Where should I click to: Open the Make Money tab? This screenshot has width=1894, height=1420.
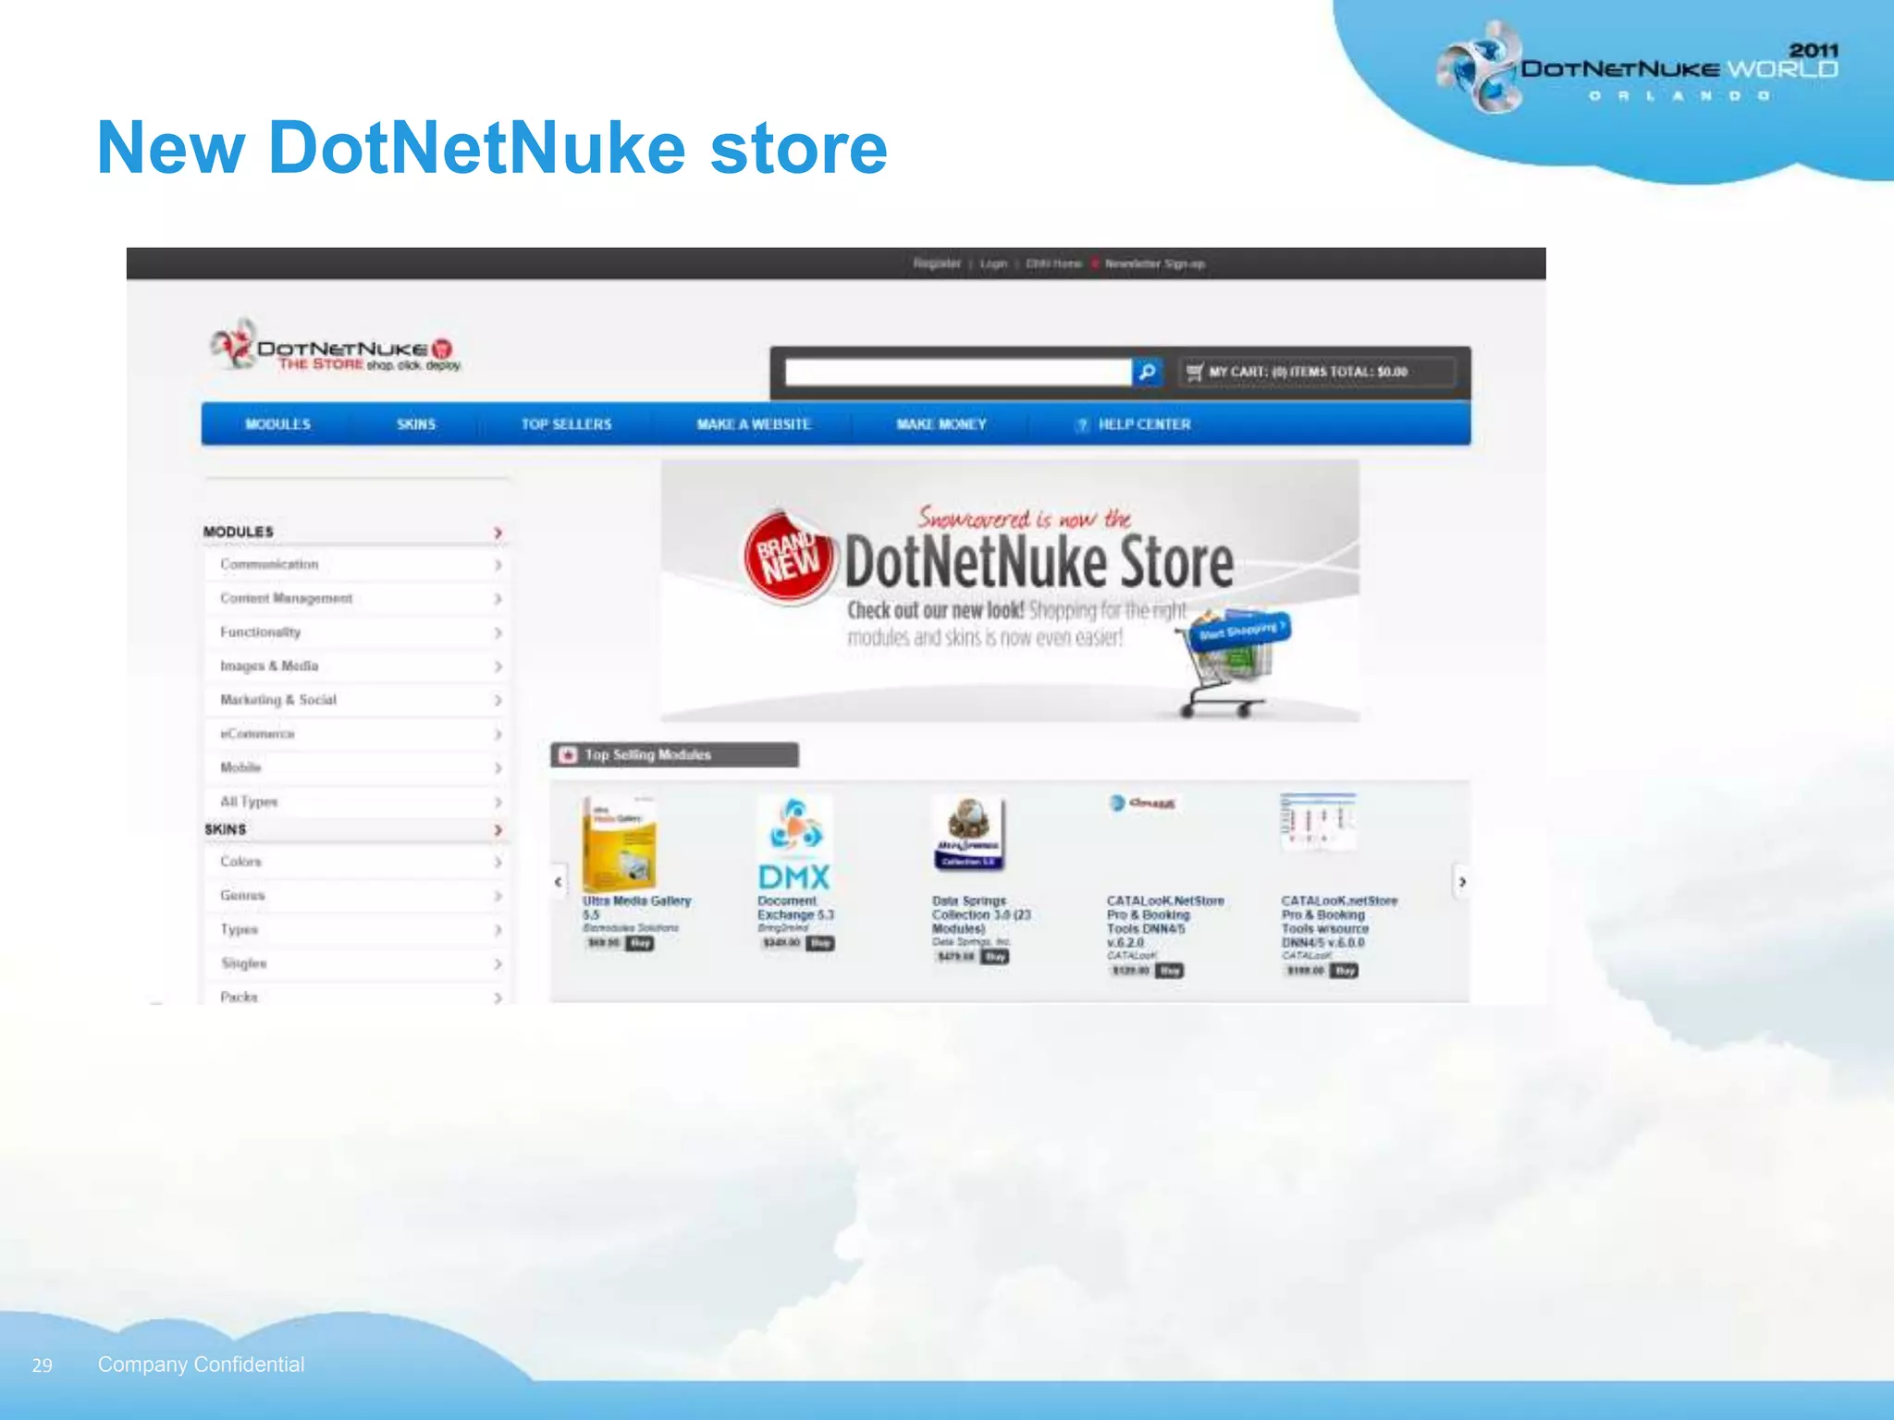941,424
